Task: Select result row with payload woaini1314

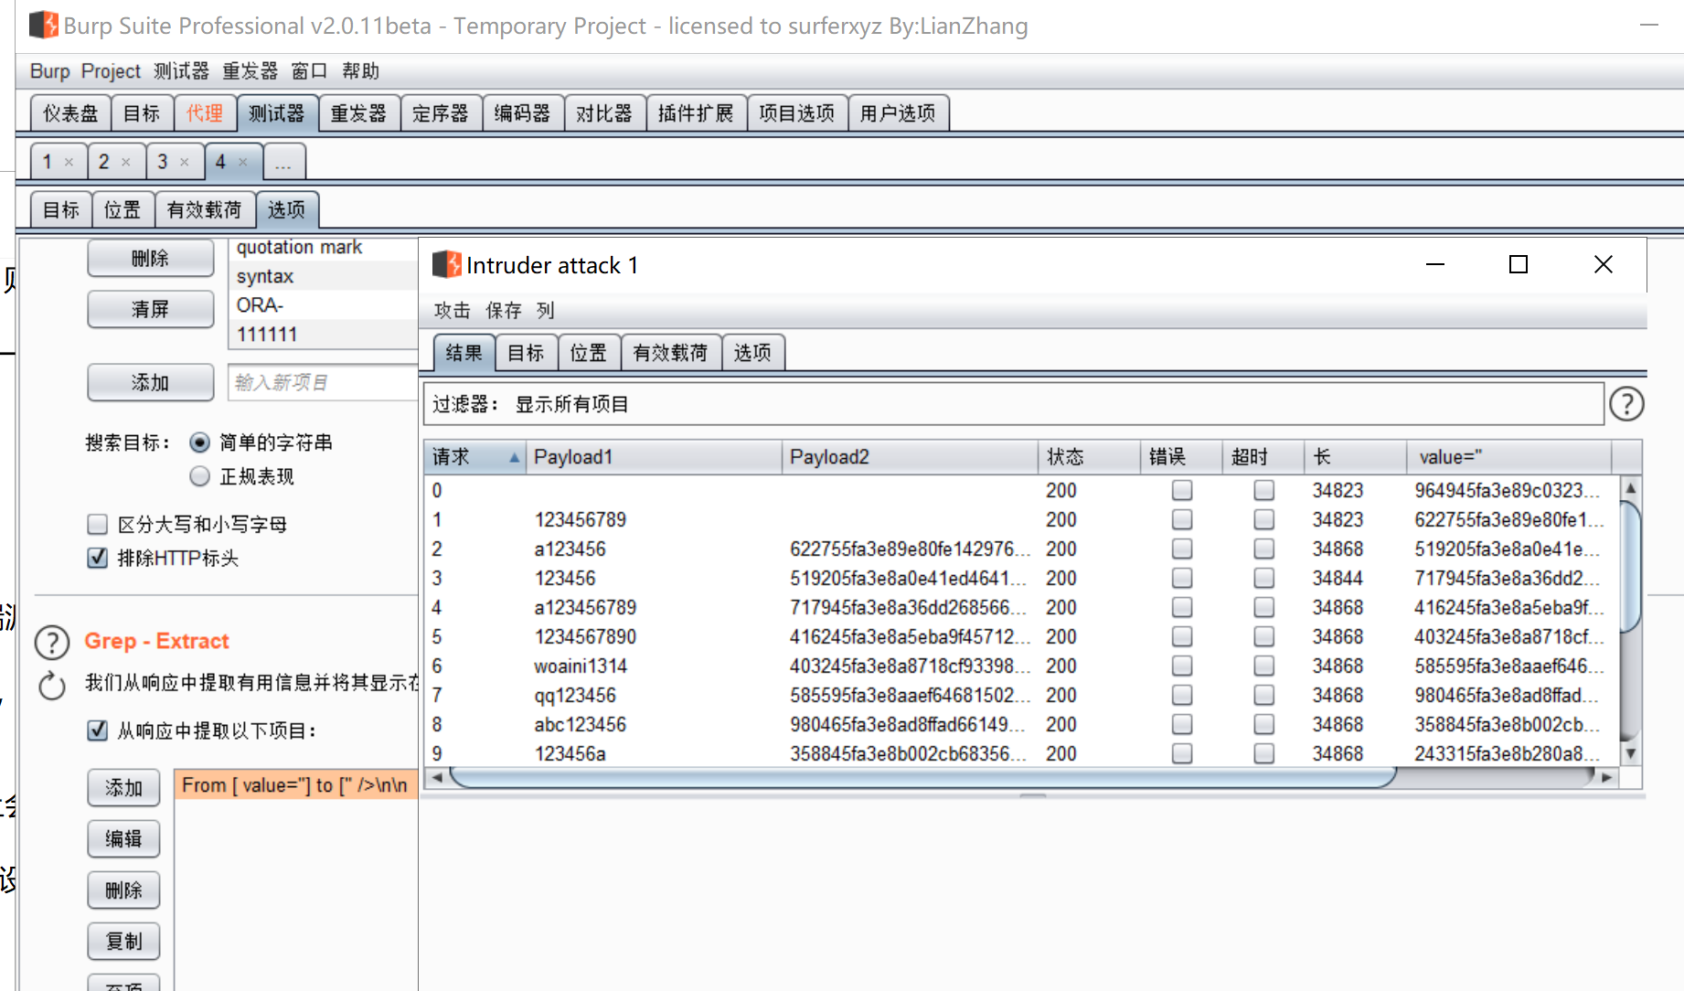Action: [1021, 666]
